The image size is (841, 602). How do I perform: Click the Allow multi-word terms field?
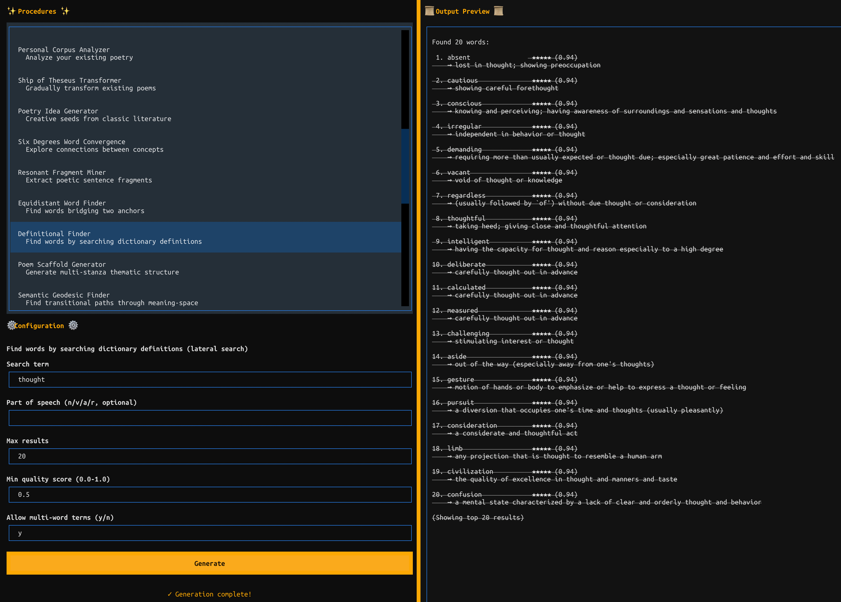(210, 533)
